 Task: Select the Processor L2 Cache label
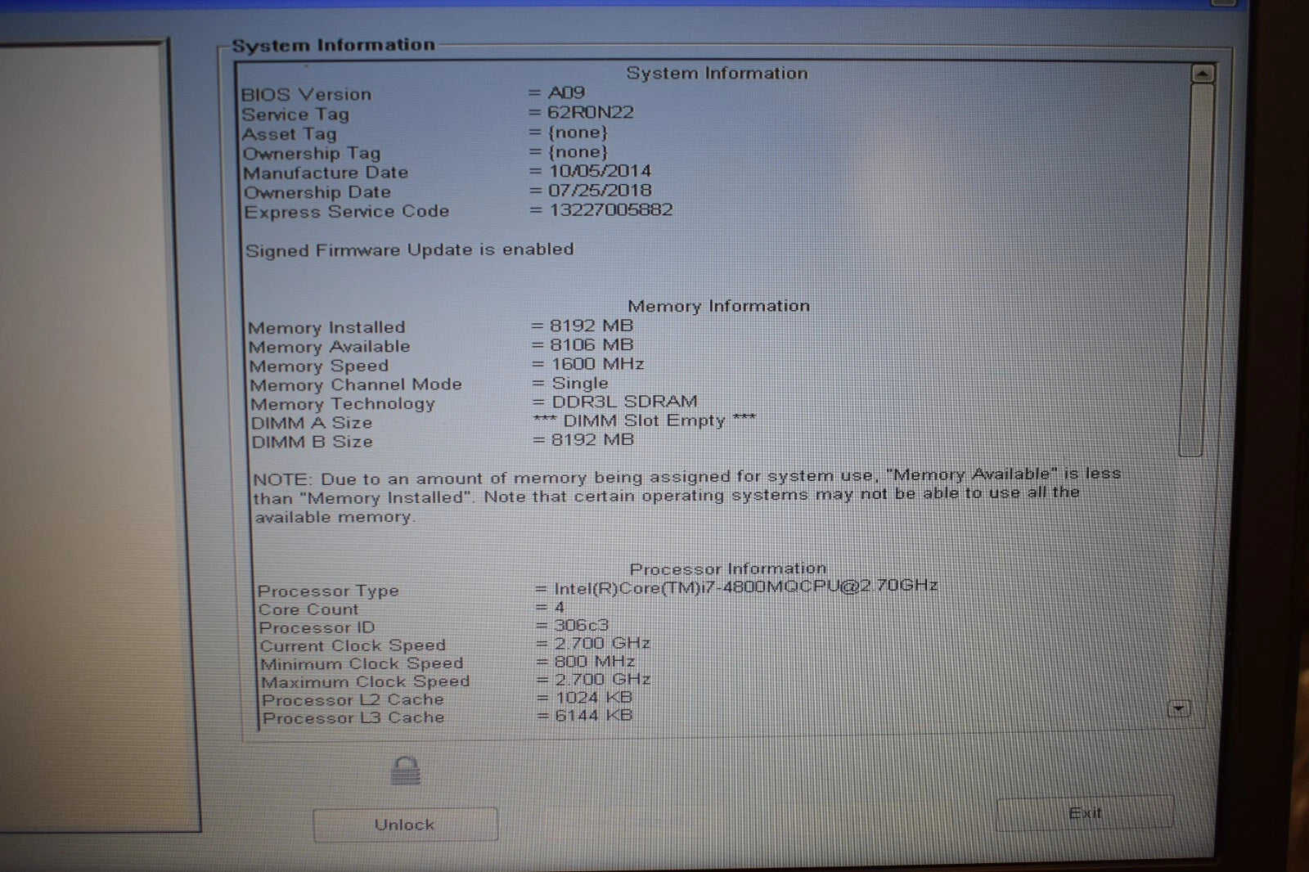coord(353,700)
